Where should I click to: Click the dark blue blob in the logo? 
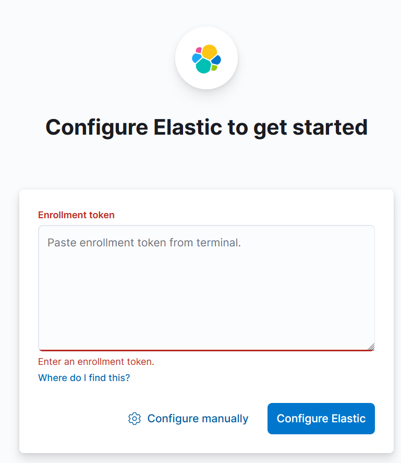[x=216, y=60]
